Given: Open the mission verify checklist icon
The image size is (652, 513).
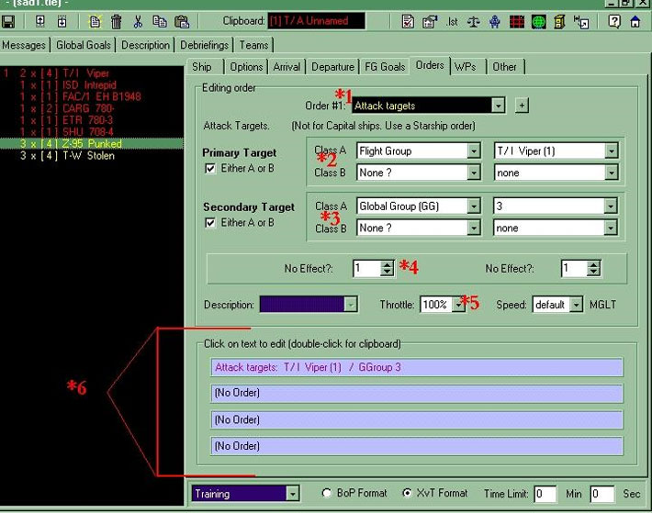Looking at the screenshot, I should tap(408, 22).
